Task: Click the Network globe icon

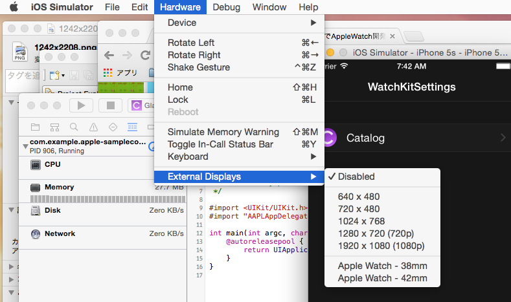Action: 35,234
